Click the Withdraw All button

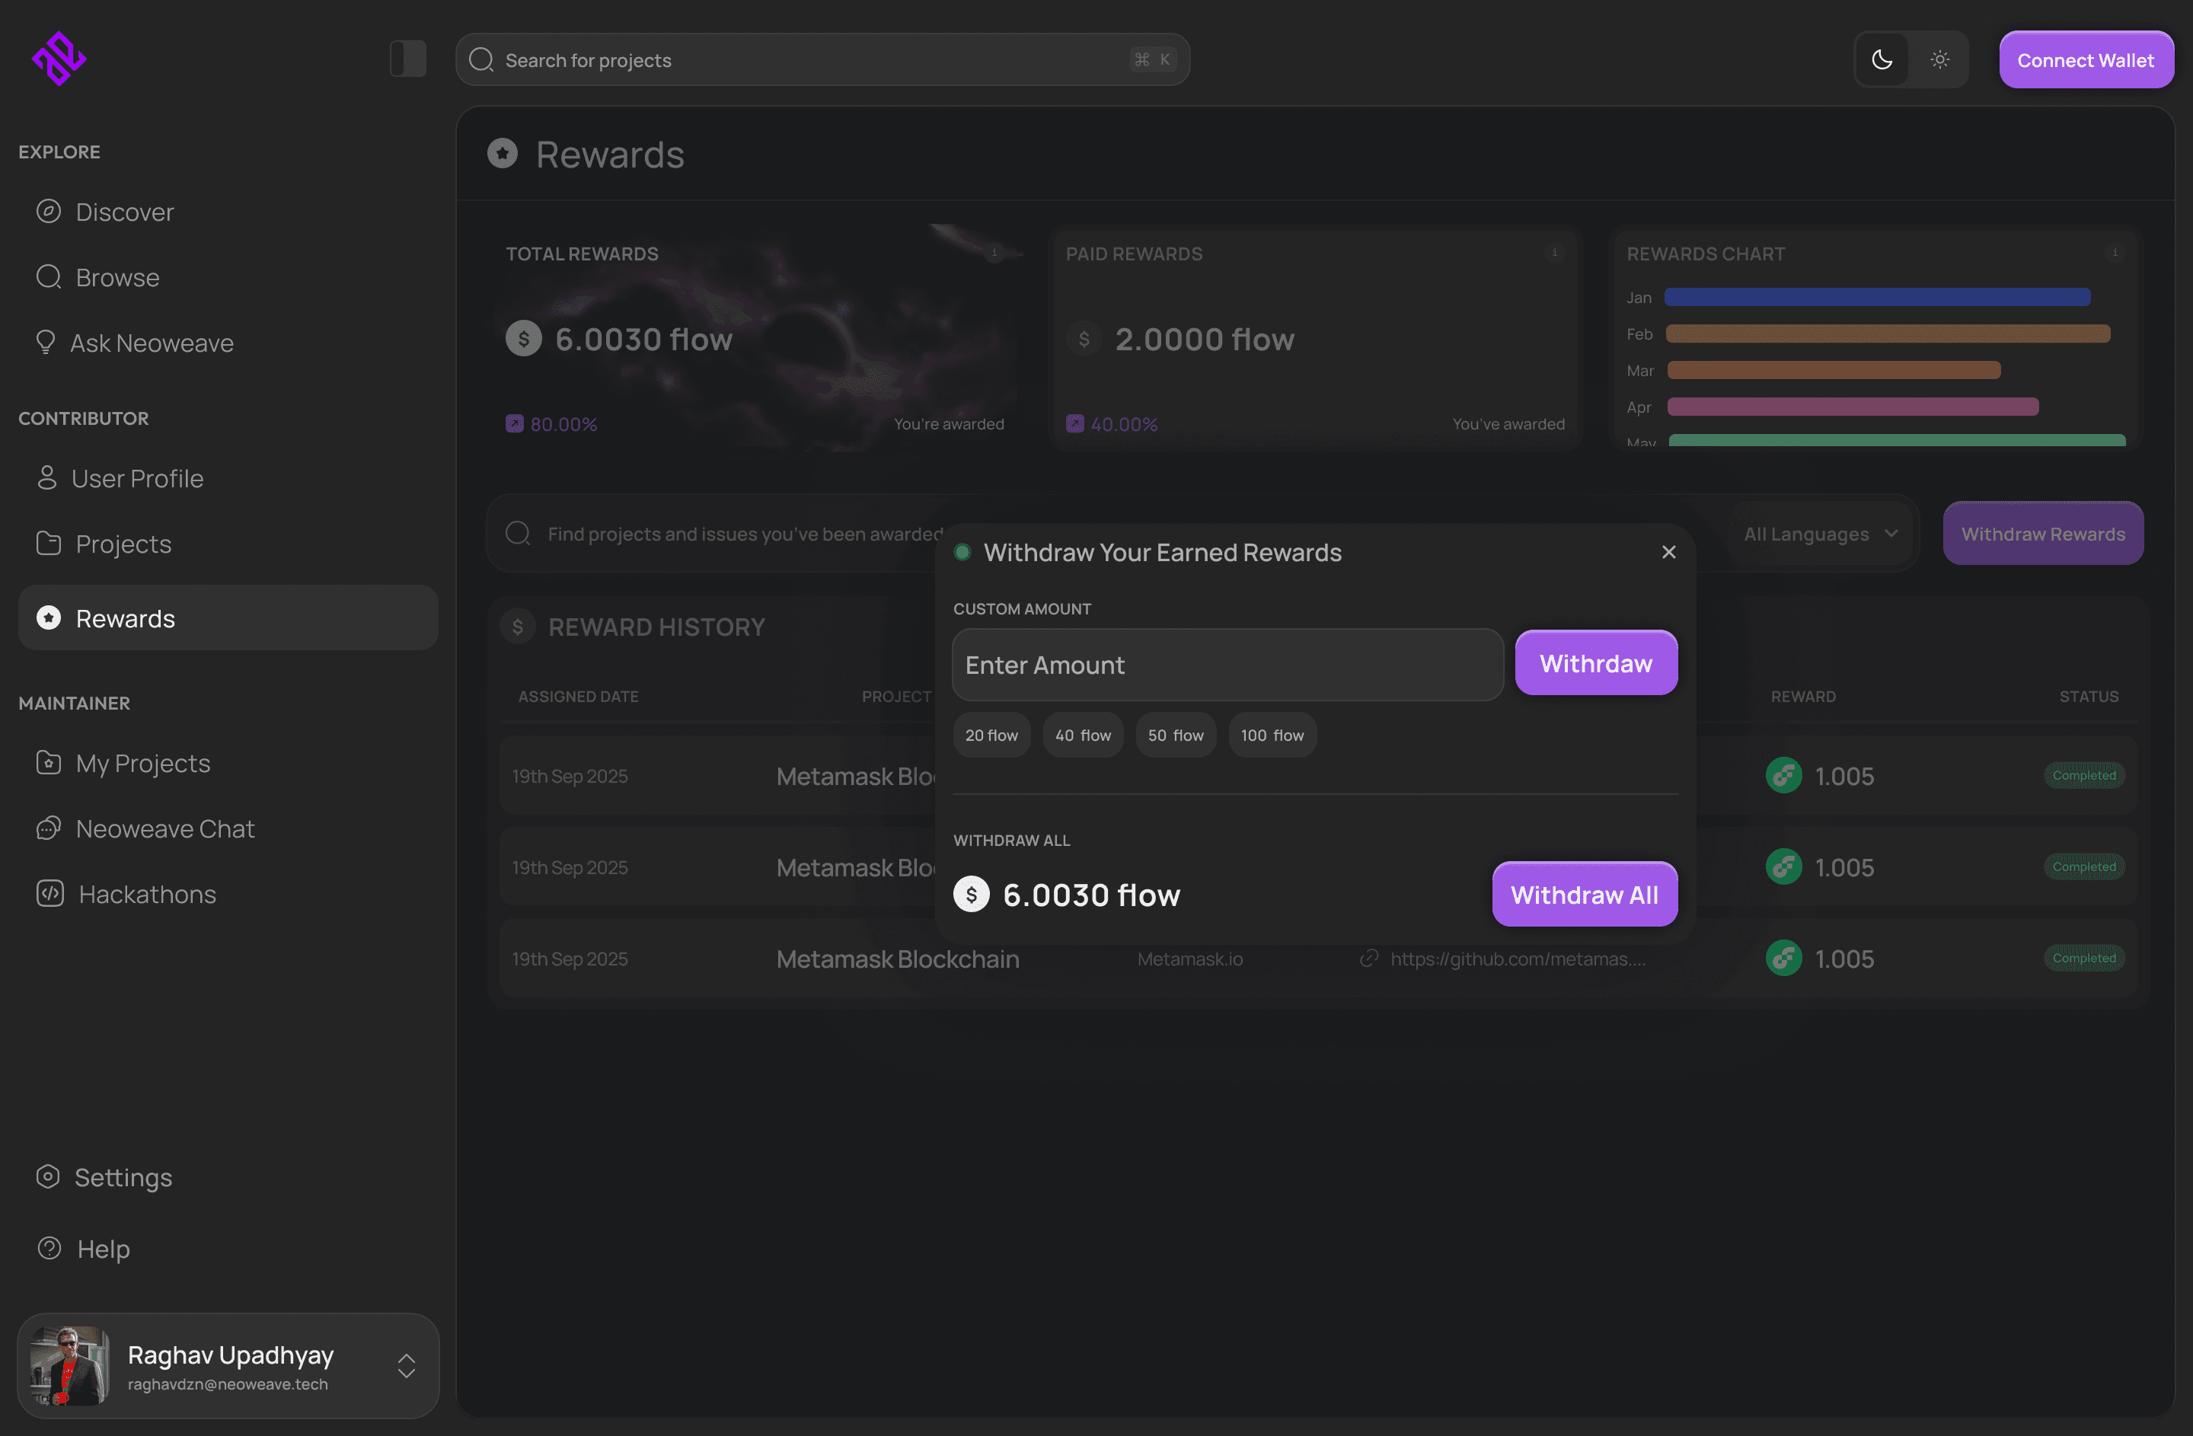[x=1584, y=895]
